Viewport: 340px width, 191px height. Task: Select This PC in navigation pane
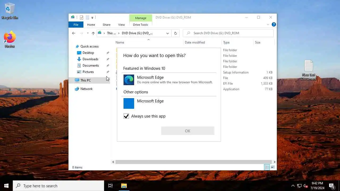pos(86,80)
